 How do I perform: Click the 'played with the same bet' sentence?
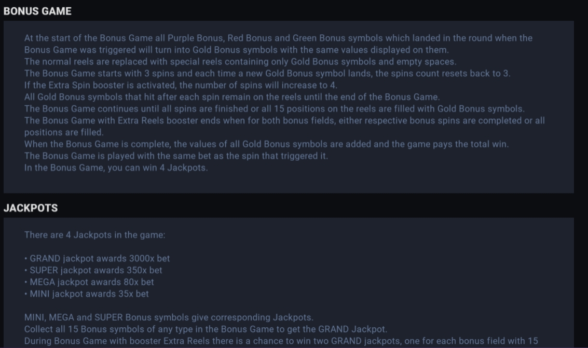[x=176, y=156]
